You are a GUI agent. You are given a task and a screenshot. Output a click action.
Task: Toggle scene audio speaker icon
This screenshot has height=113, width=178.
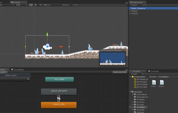coord(40,5)
